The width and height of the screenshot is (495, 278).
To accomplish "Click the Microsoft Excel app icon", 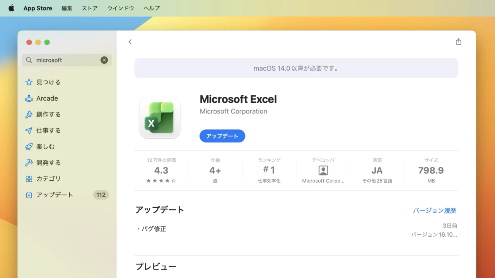I will click(160, 117).
